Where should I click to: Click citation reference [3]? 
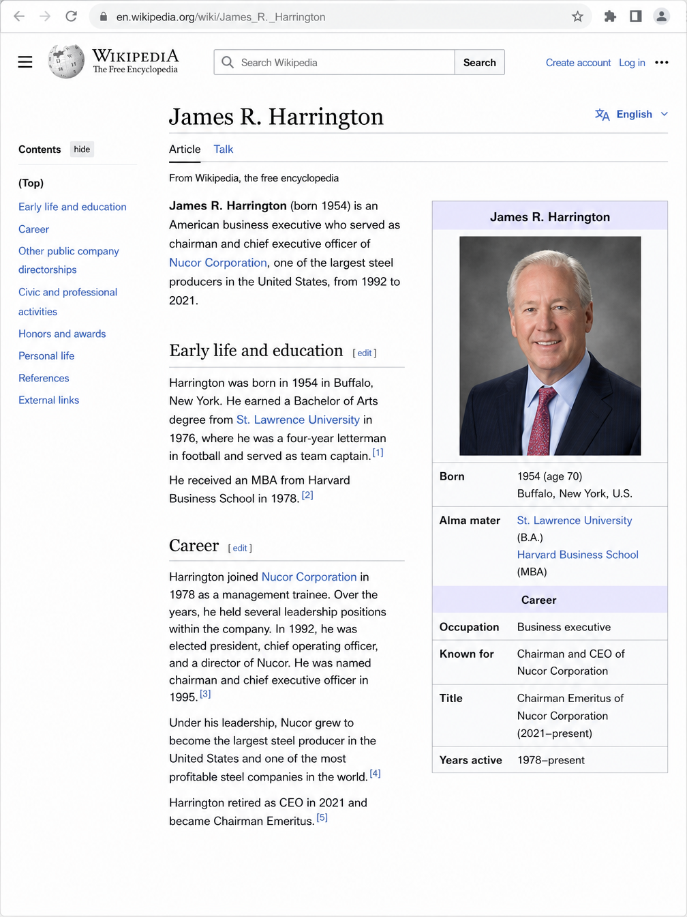(205, 694)
